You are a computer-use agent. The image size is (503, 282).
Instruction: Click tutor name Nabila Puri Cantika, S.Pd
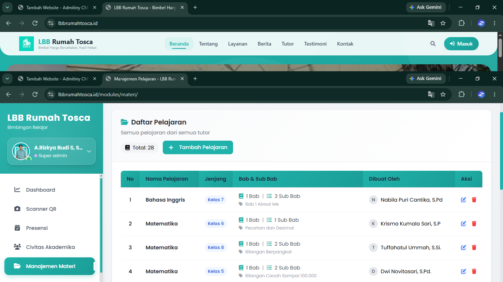(412, 200)
